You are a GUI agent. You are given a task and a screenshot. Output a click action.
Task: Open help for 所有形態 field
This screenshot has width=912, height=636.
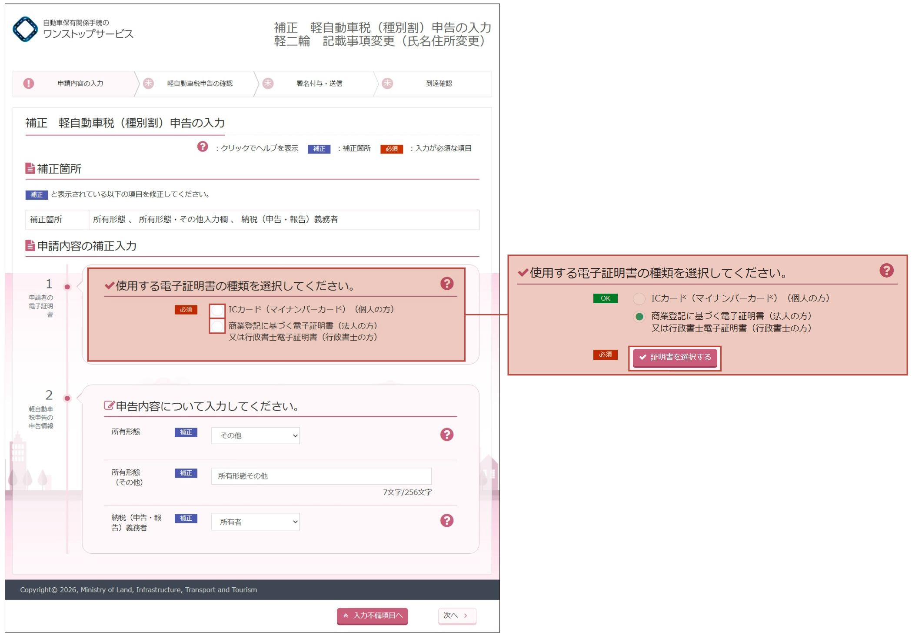coord(446,435)
